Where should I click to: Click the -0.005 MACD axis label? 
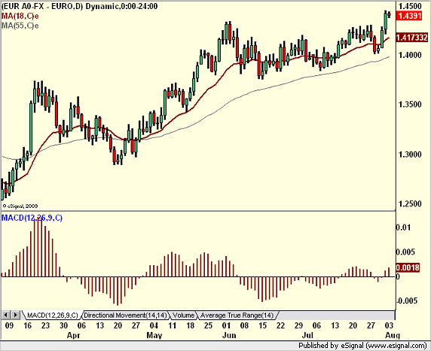[x=408, y=301]
